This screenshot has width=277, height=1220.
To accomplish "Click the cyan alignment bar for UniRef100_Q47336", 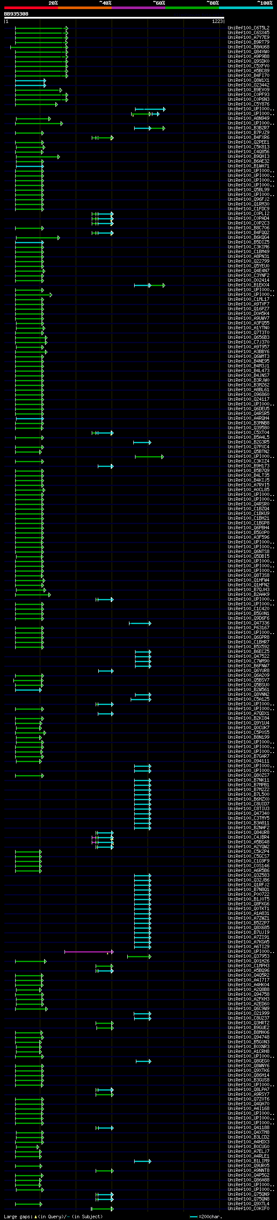I will point(140,623).
